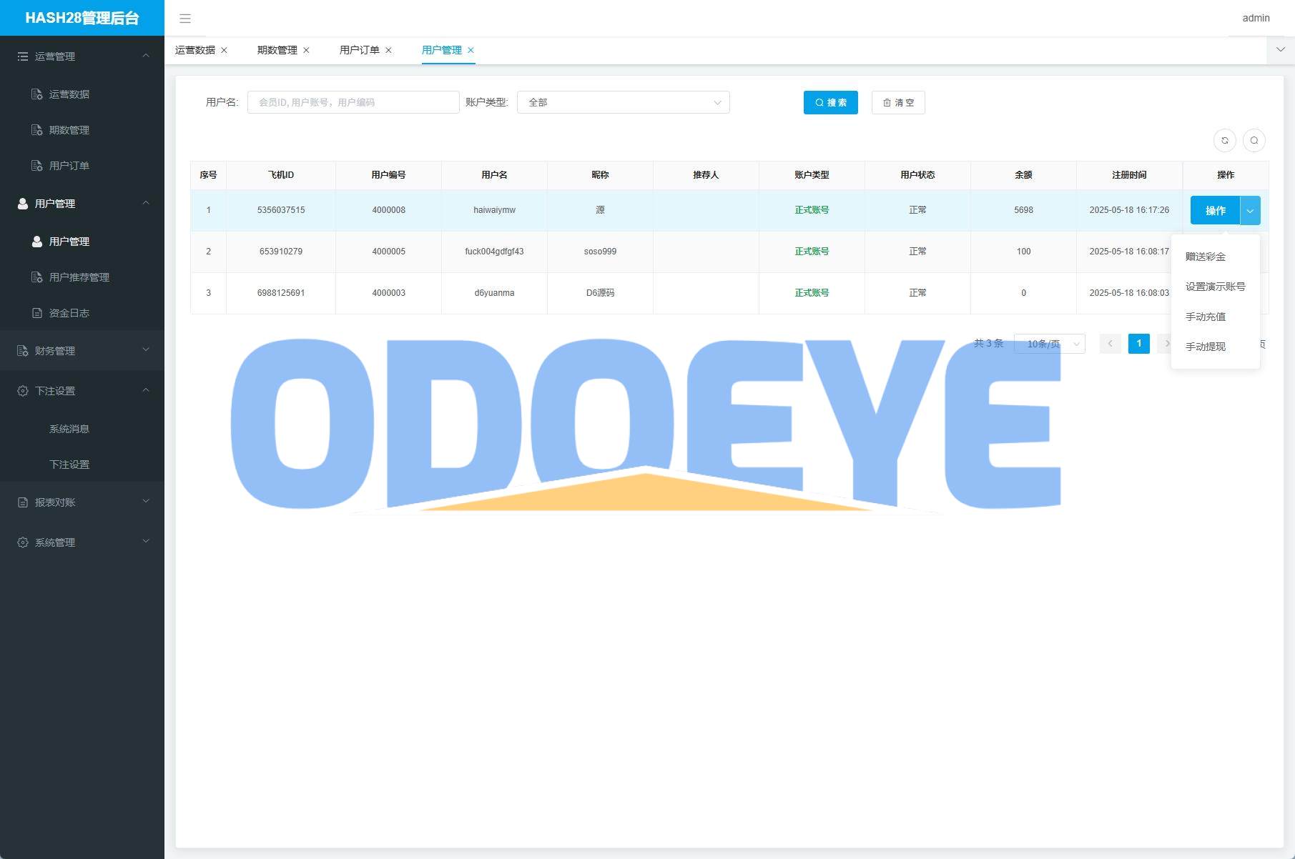Close the 期数管理 tab
1295x859 pixels.
coord(306,50)
